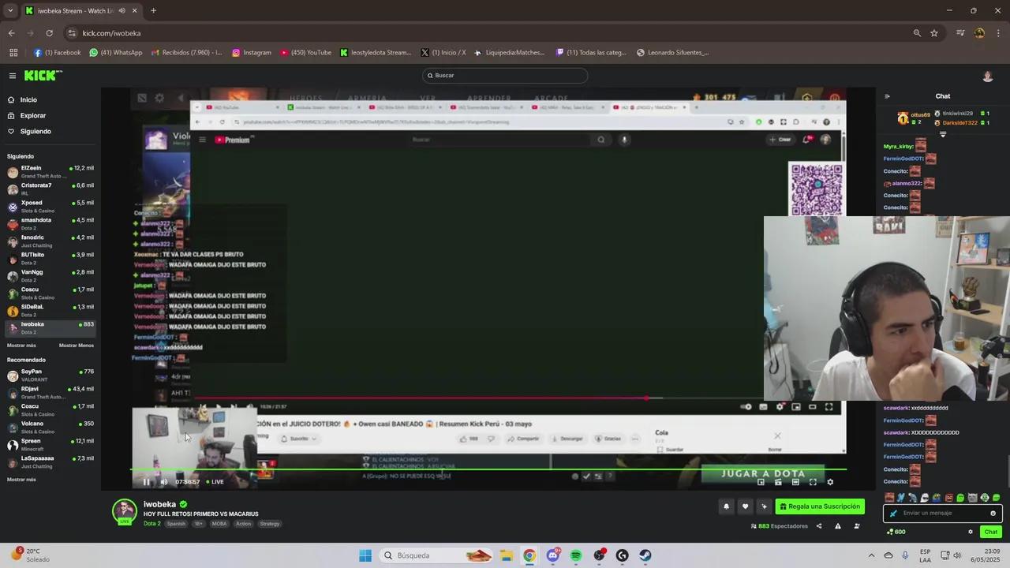Report the stream with warning icon
This screenshot has height=568, width=1010.
(x=838, y=526)
